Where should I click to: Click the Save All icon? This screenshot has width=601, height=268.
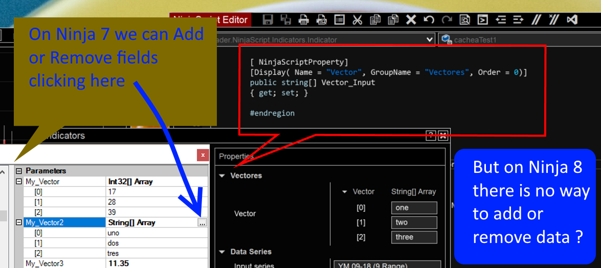(285, 19)
